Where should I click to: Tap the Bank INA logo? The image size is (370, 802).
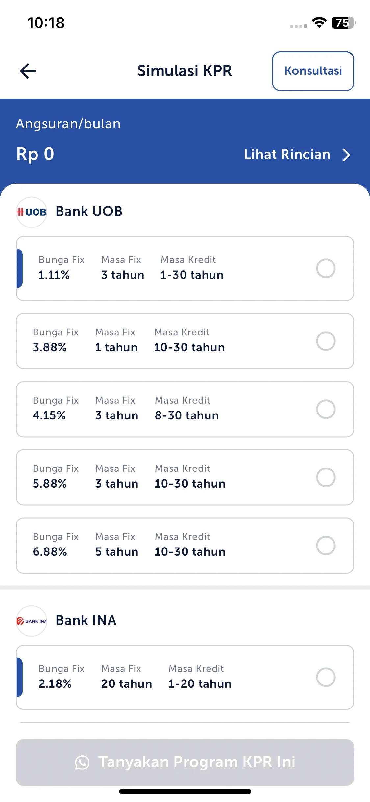click(x=32, y=621)
